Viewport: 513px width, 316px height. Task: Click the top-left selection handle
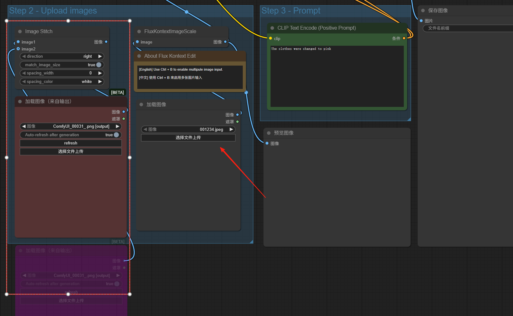pos(7,21)
